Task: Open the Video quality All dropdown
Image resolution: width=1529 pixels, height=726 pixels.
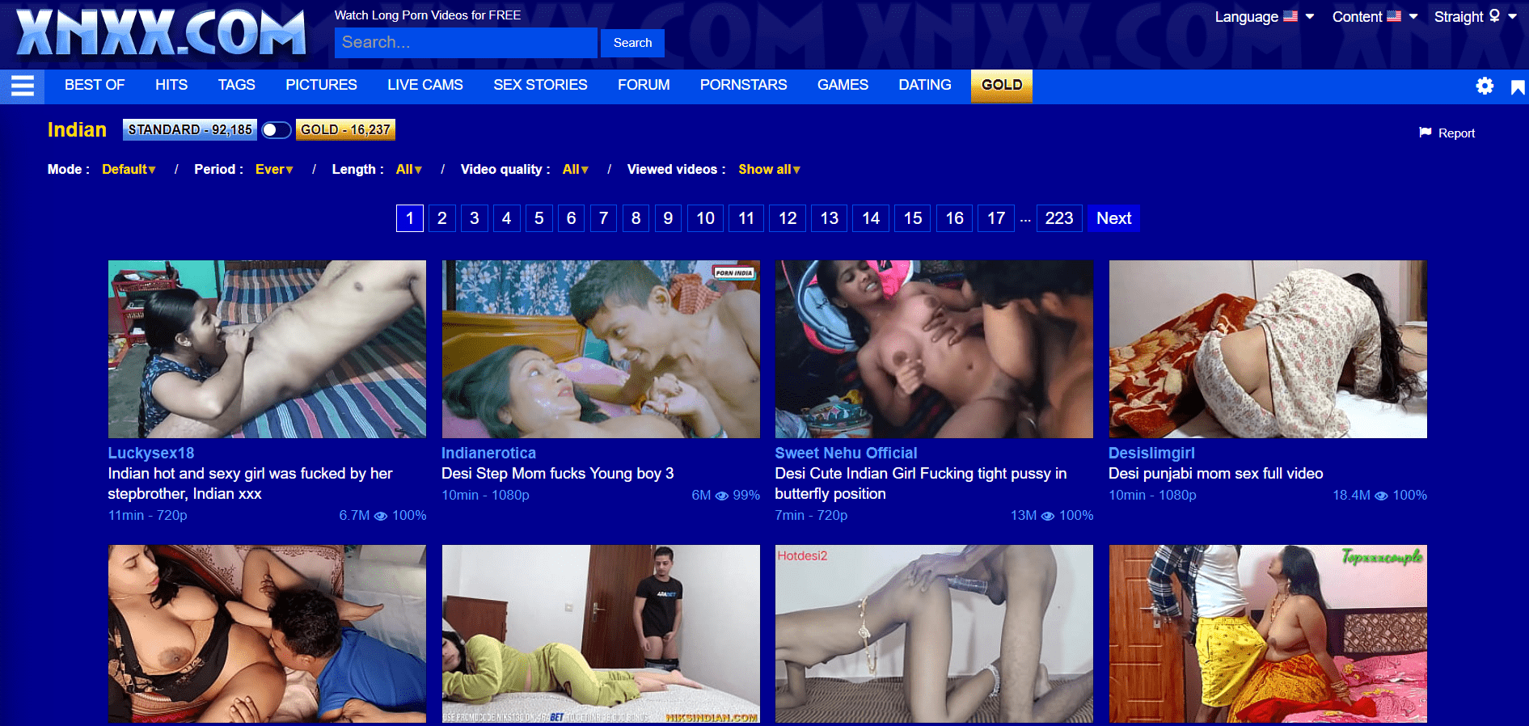Action: 576,169
